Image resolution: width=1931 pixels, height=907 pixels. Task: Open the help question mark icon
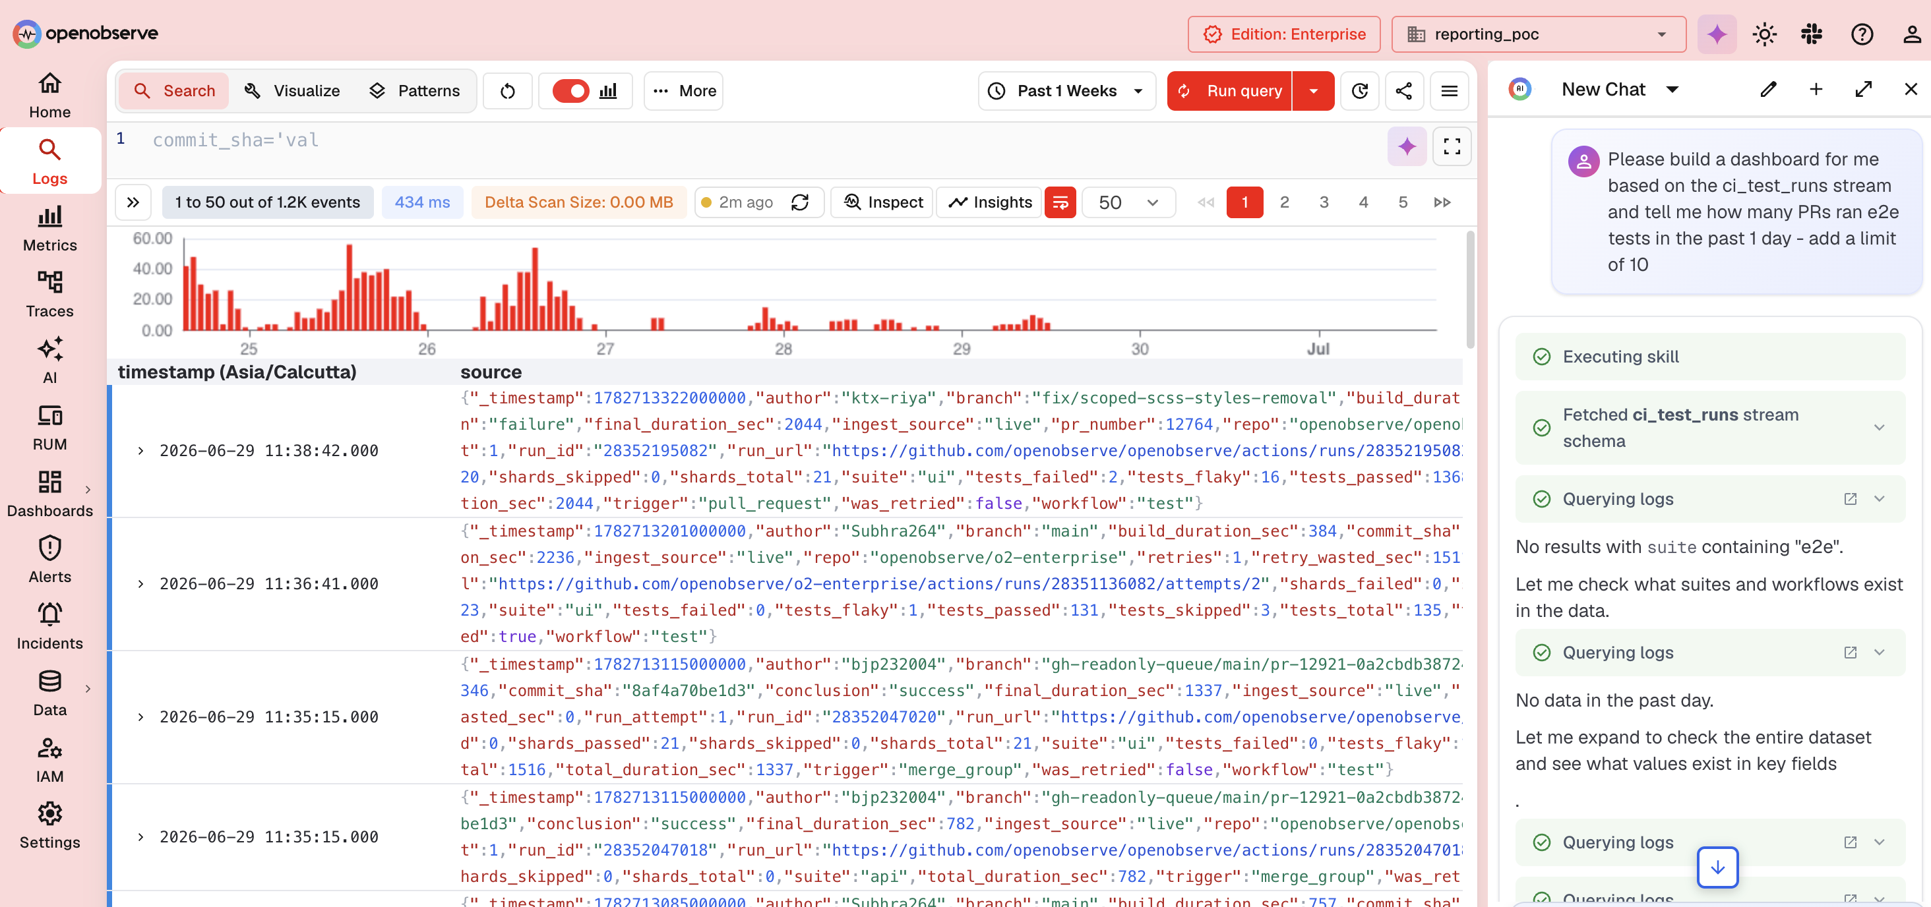click(1861, 34)
